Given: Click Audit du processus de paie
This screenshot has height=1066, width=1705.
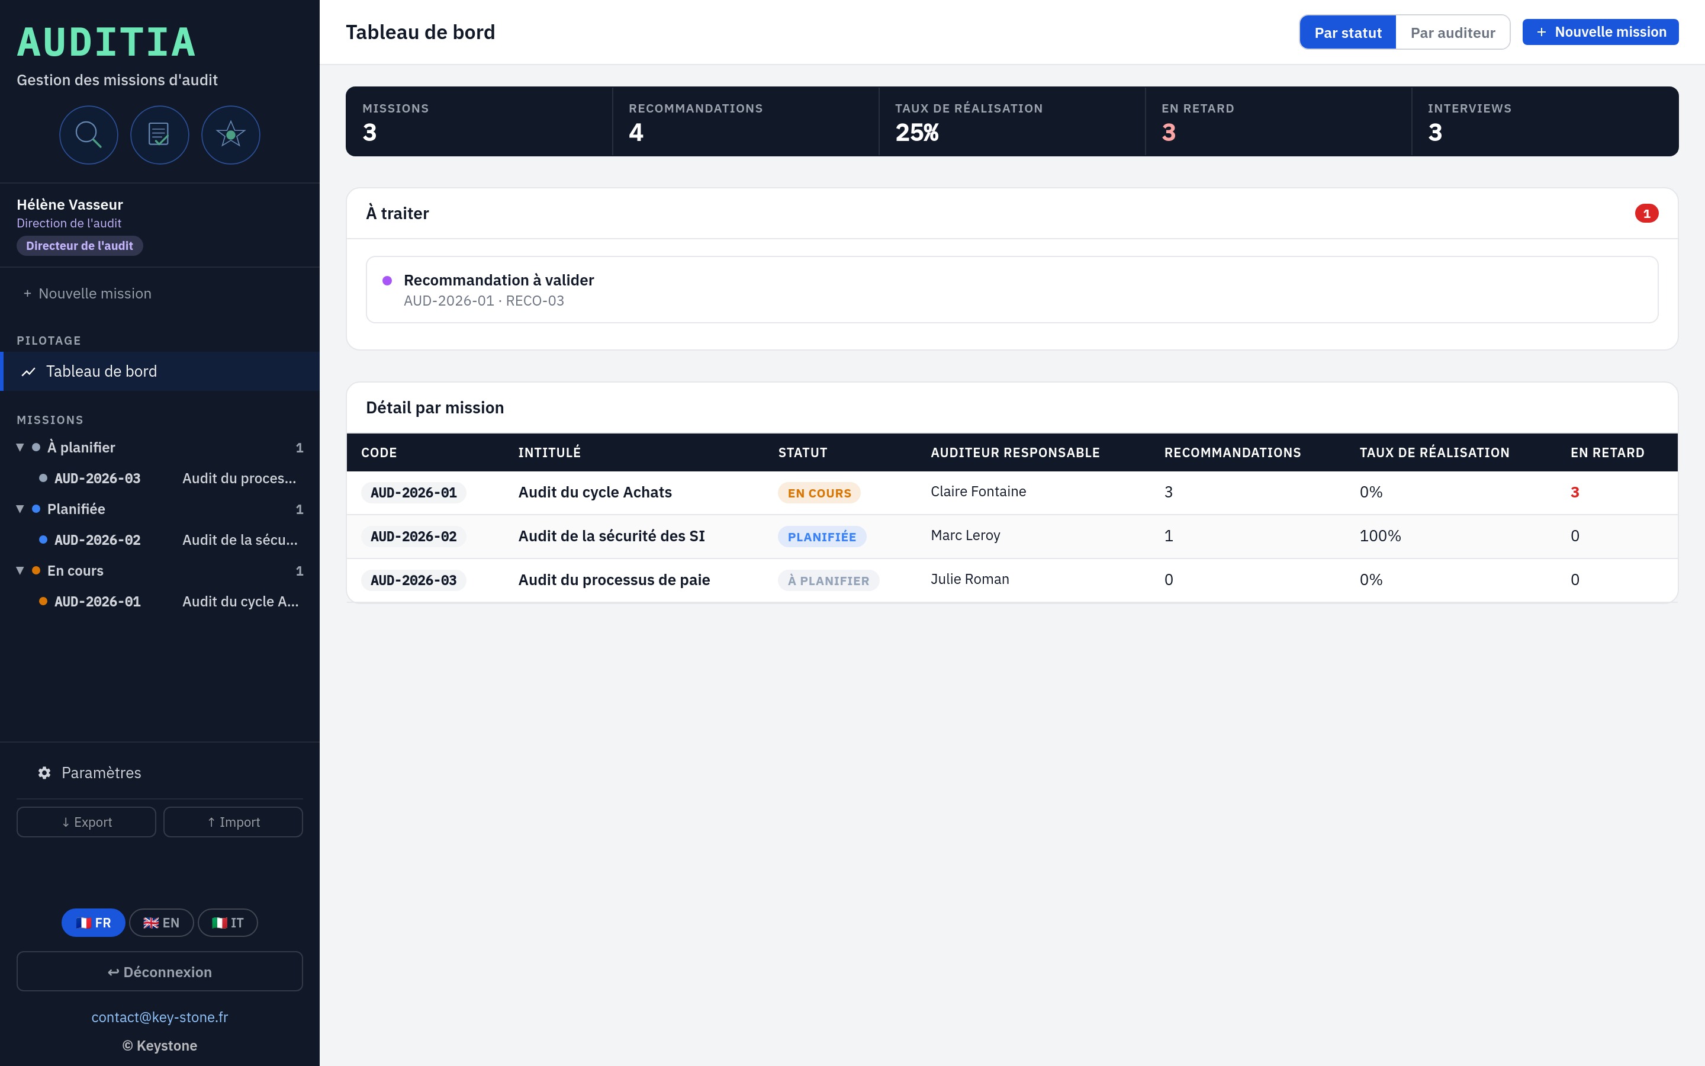Looking at the screenshot, I should click(614, 580).
